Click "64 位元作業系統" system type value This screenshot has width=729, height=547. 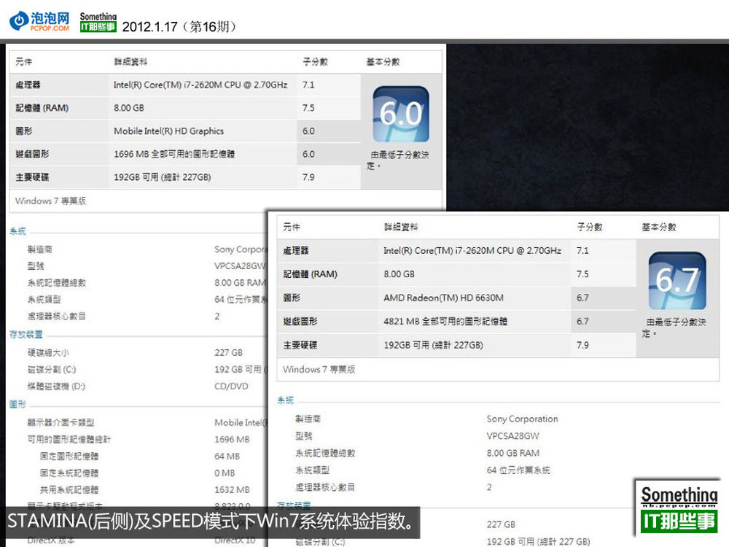[518, 470]
